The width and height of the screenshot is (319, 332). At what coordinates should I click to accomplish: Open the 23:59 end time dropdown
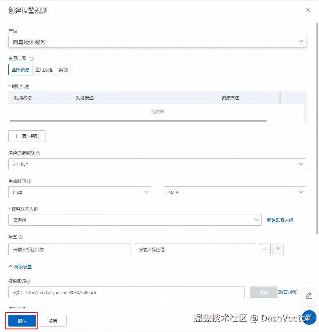[235, 192]
